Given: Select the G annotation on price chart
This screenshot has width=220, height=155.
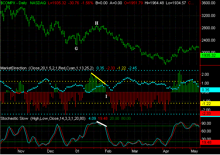Looking at the screenshot, I should pos(76,49).
